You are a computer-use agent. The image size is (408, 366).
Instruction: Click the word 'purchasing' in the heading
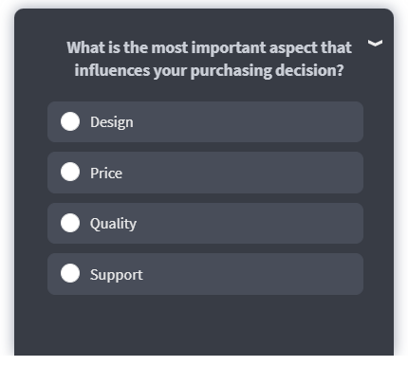[x=231, y=71]
